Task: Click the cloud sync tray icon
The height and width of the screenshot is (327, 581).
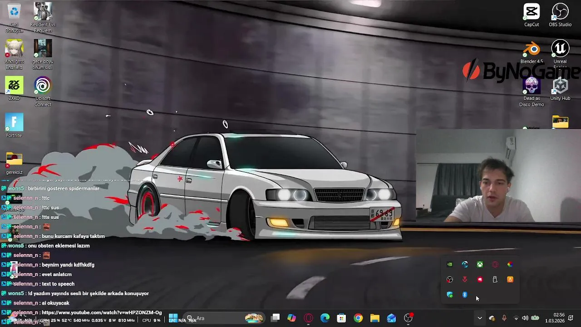Action: coord(492,318)
